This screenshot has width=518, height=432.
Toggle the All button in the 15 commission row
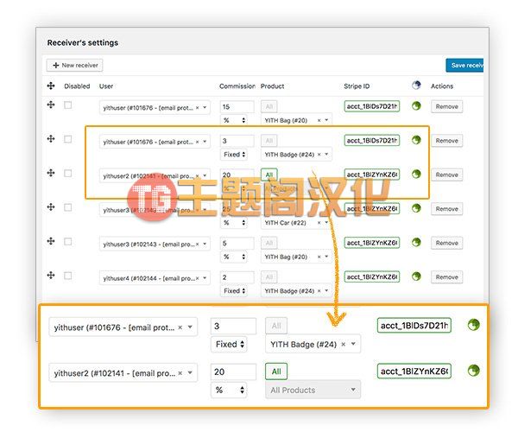[269, 106]
